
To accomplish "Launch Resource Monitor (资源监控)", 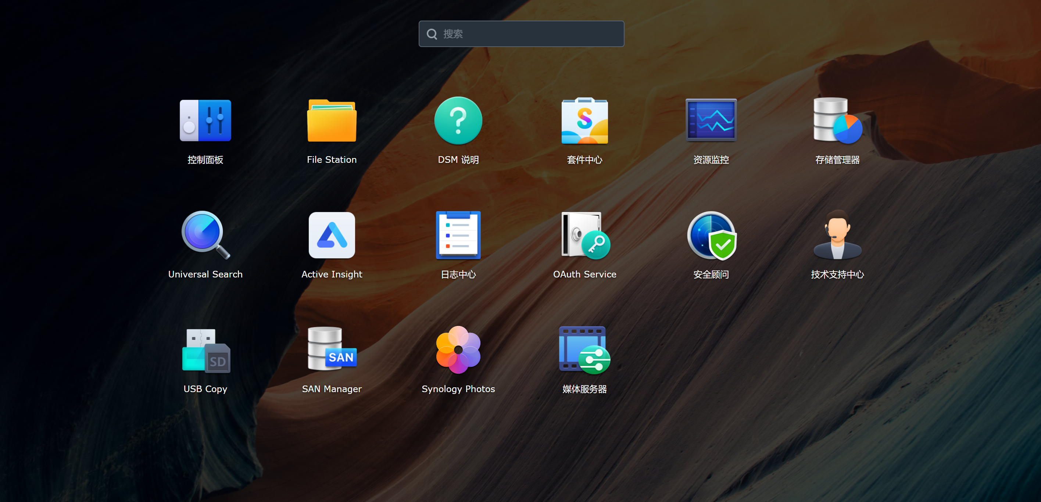I will pyautogui.click(x=711, y=120).
